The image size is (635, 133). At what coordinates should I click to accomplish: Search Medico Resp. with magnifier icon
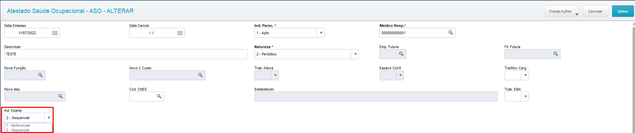tap(451, 33)
